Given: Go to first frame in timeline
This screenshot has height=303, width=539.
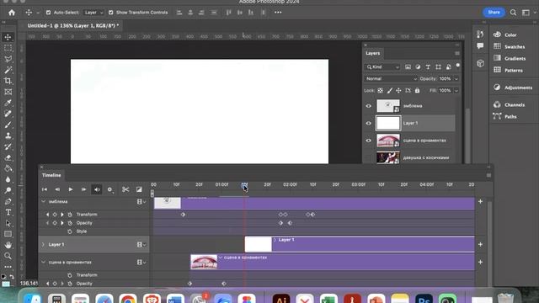Looking at the screenshot, I should [45, 189].
